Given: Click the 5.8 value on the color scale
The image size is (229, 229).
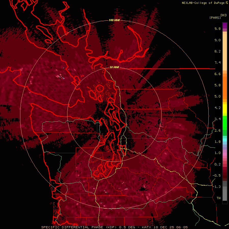Looking at the screenshot, I should 218,85.
